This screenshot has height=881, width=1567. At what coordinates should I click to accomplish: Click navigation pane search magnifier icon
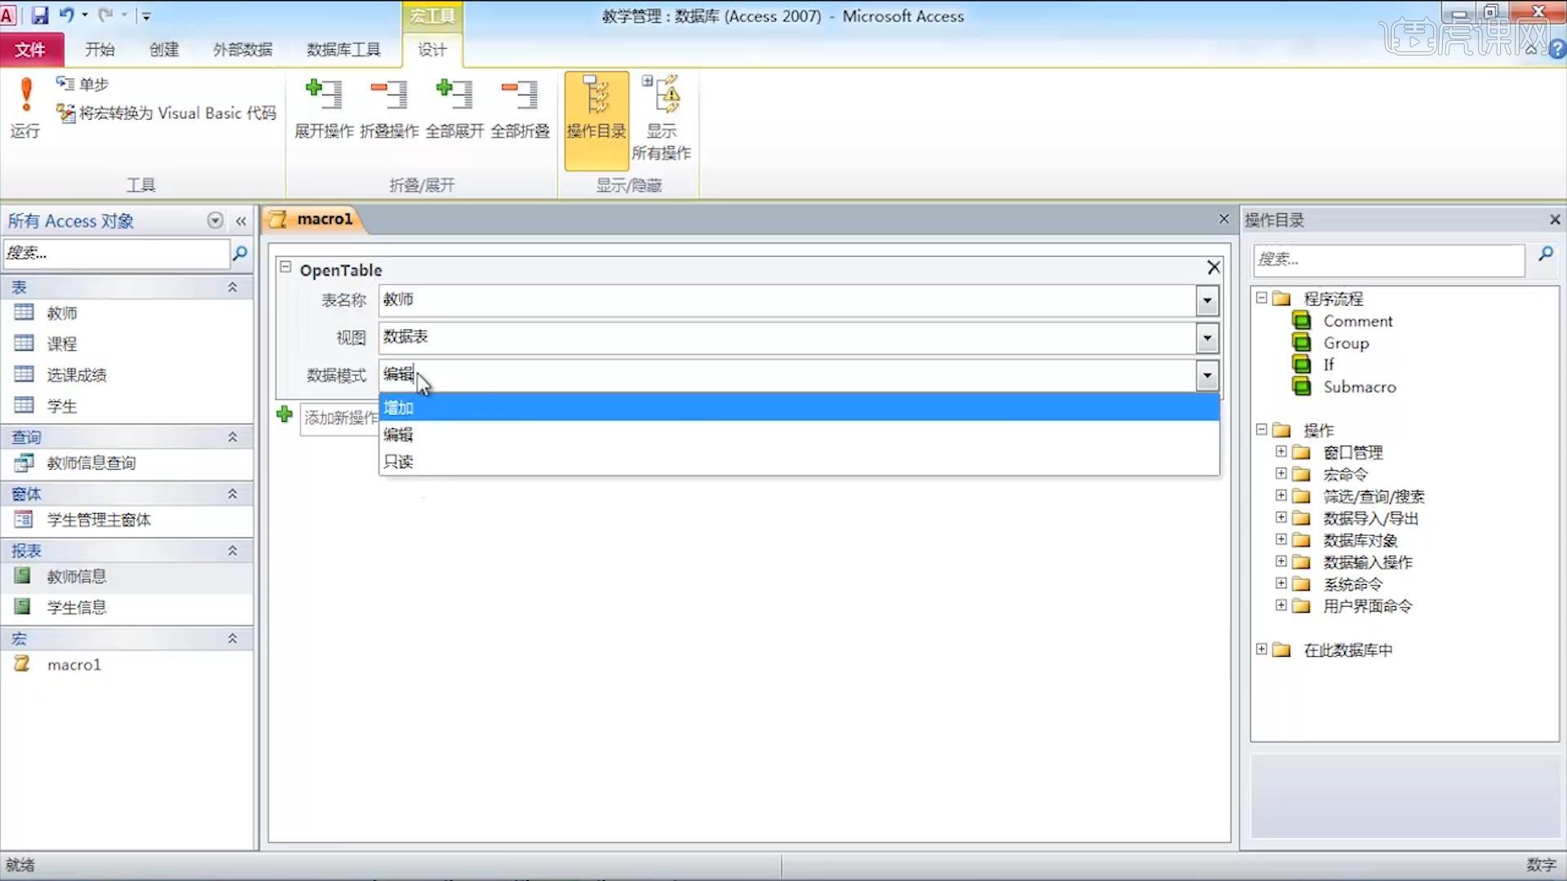tap(240, 254)
